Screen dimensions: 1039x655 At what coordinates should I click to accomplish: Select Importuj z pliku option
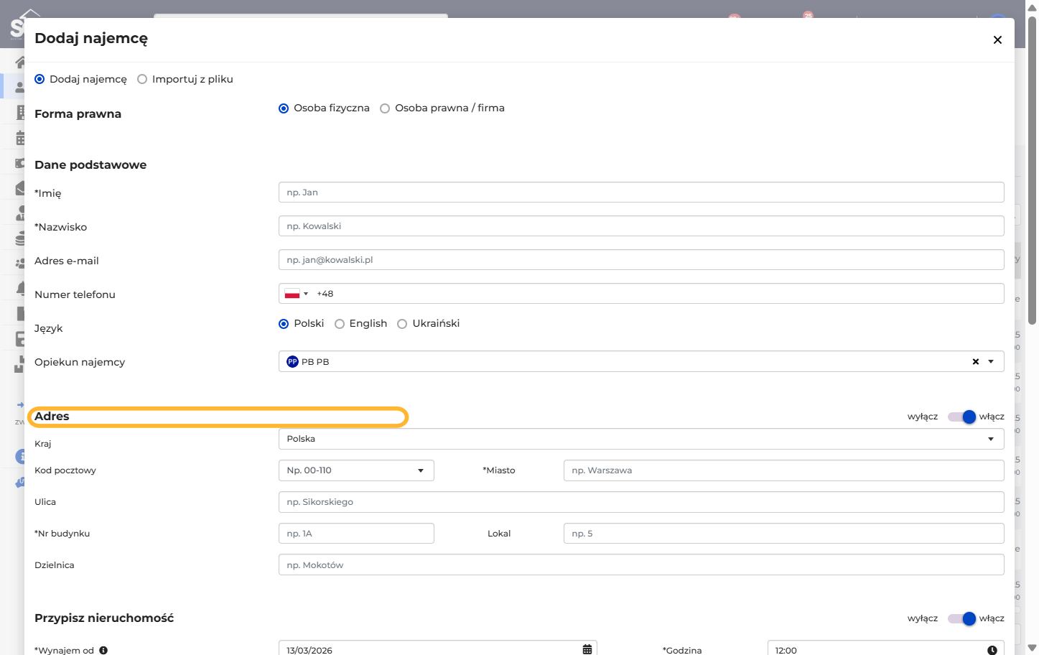click(142, 79)
